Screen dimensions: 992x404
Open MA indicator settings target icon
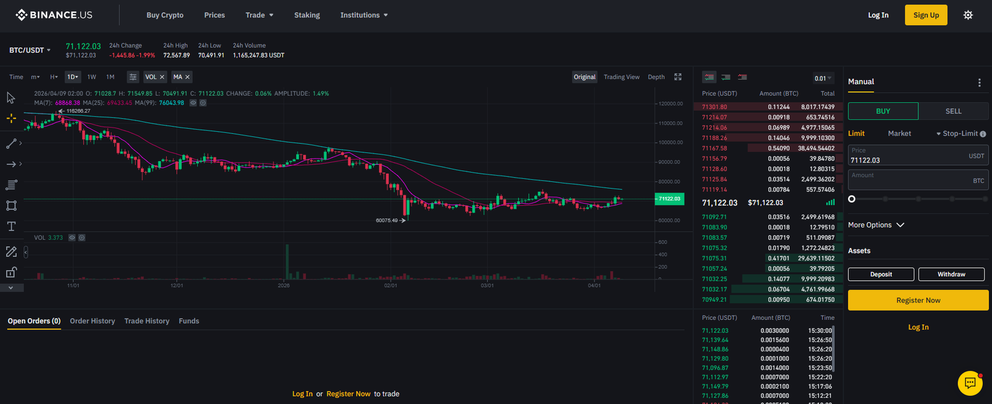point(203,103)
